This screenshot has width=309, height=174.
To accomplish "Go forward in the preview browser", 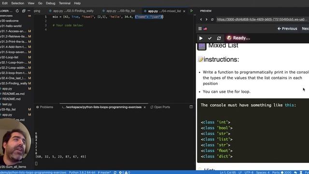I will click(x=206, y=19).
